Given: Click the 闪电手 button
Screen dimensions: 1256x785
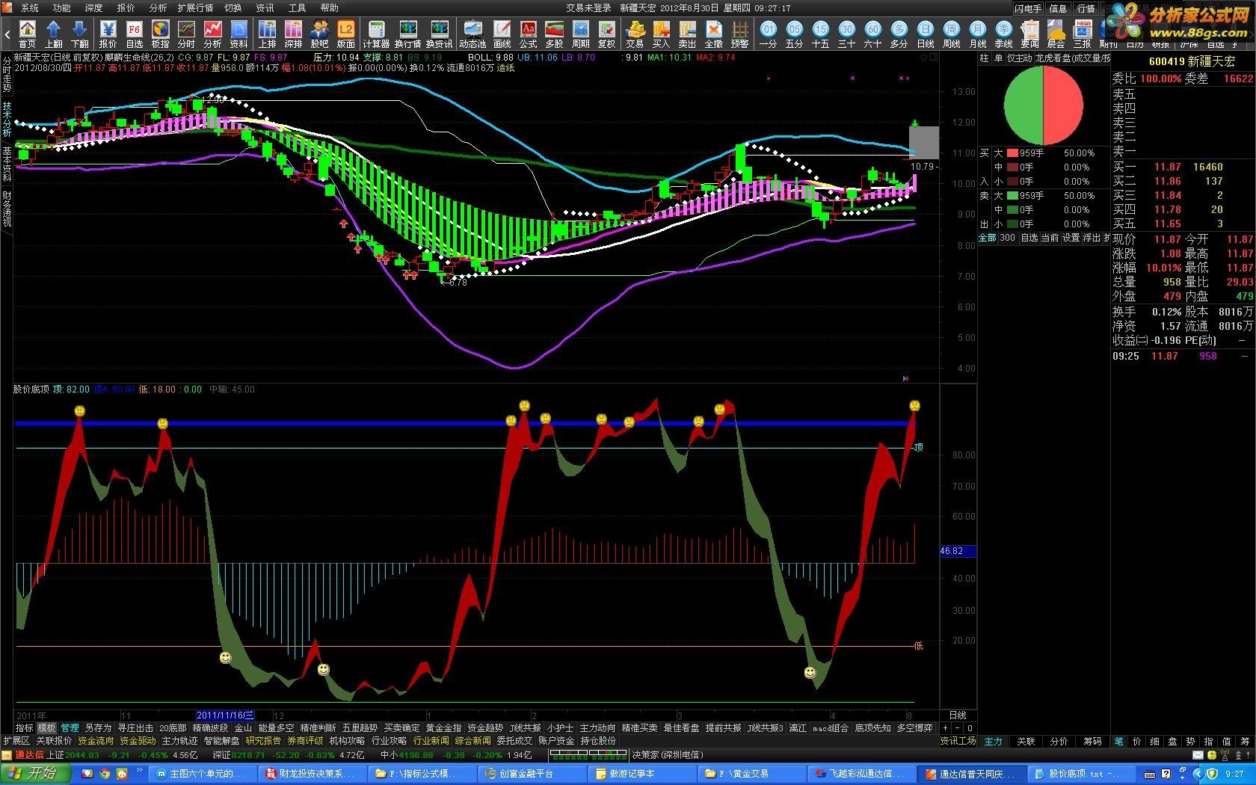Looking at the screenshot, I should point(1028,8).
